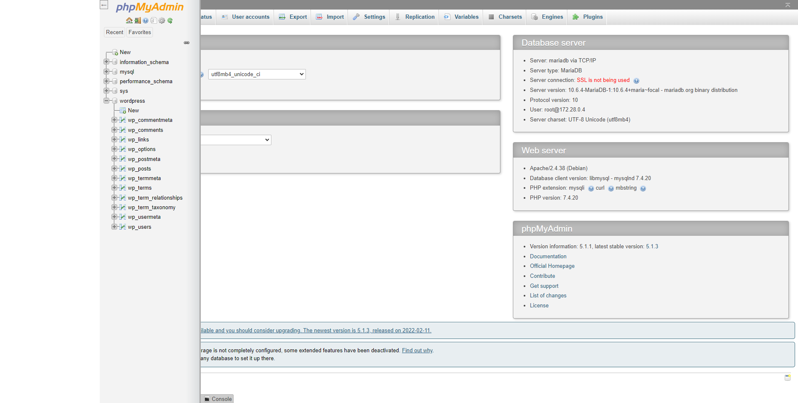
Task: Click the scroll-to-top arrow icon at top right
Action: click(788, 5)
